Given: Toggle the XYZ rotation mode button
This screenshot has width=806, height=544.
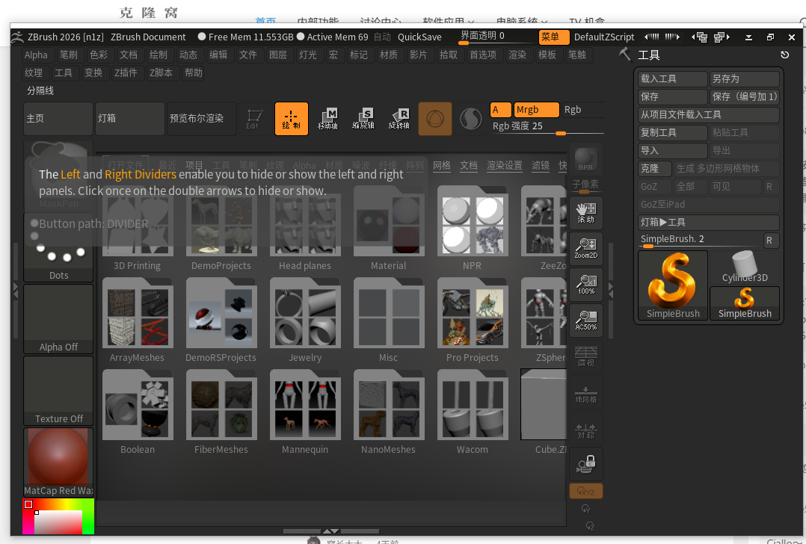Looking at the screenshot, I should pos(585,491).
